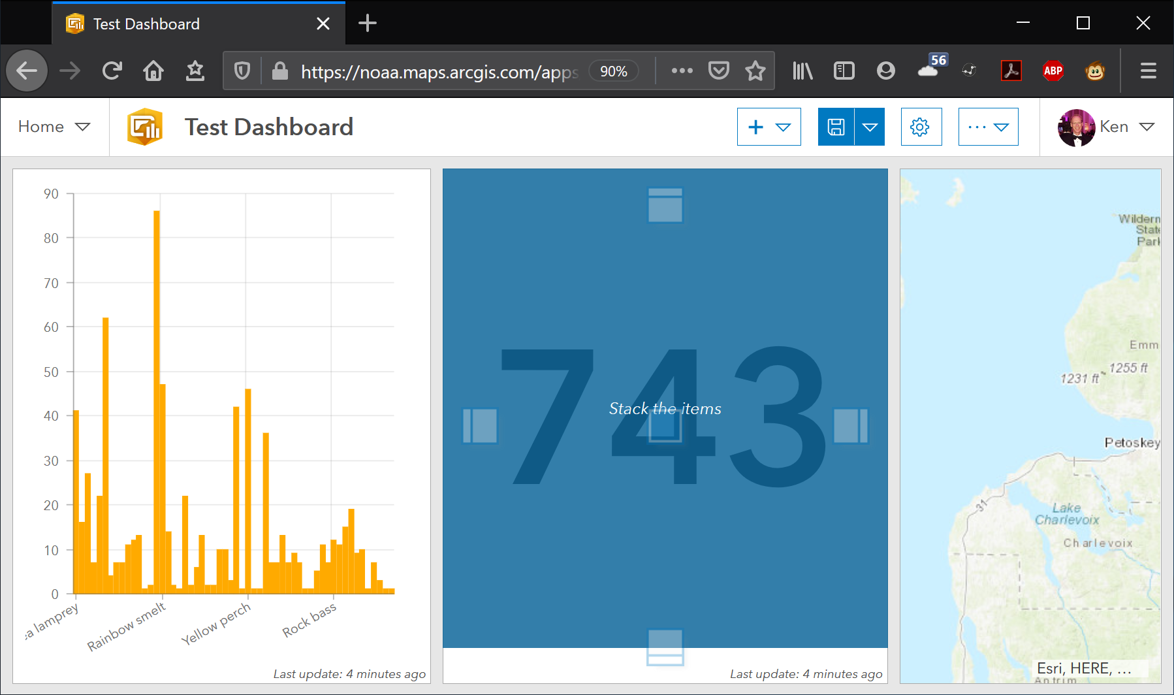Expand the Esri, HERE map attribution

(x=1084, y=668)
